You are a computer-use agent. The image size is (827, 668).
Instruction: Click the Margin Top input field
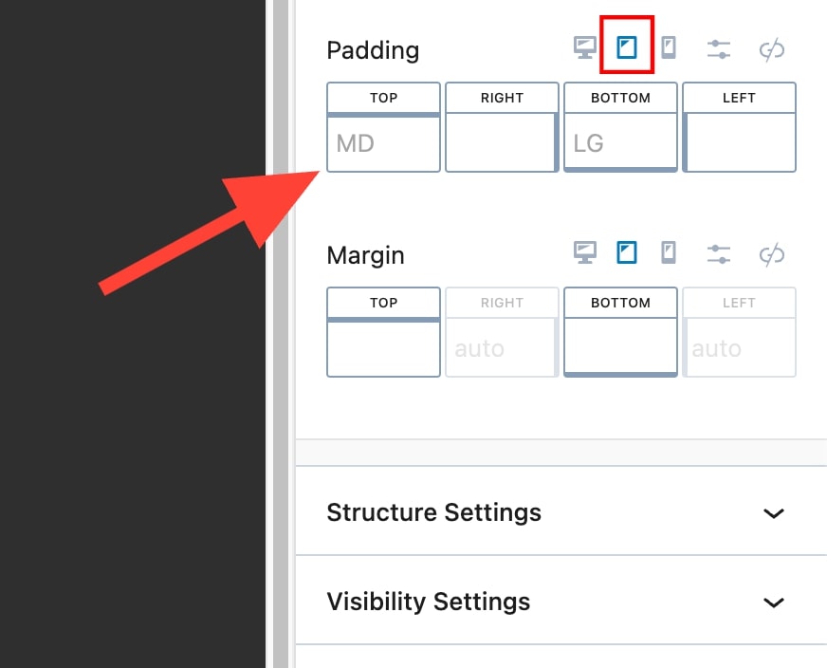coord(383,348)
